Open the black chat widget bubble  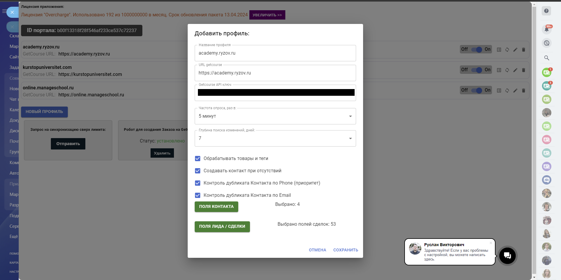click(x=507, y=255)
